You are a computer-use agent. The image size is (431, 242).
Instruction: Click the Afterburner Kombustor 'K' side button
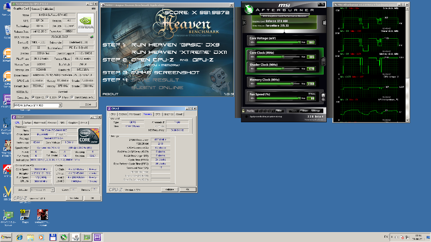(x=244, y=23)
